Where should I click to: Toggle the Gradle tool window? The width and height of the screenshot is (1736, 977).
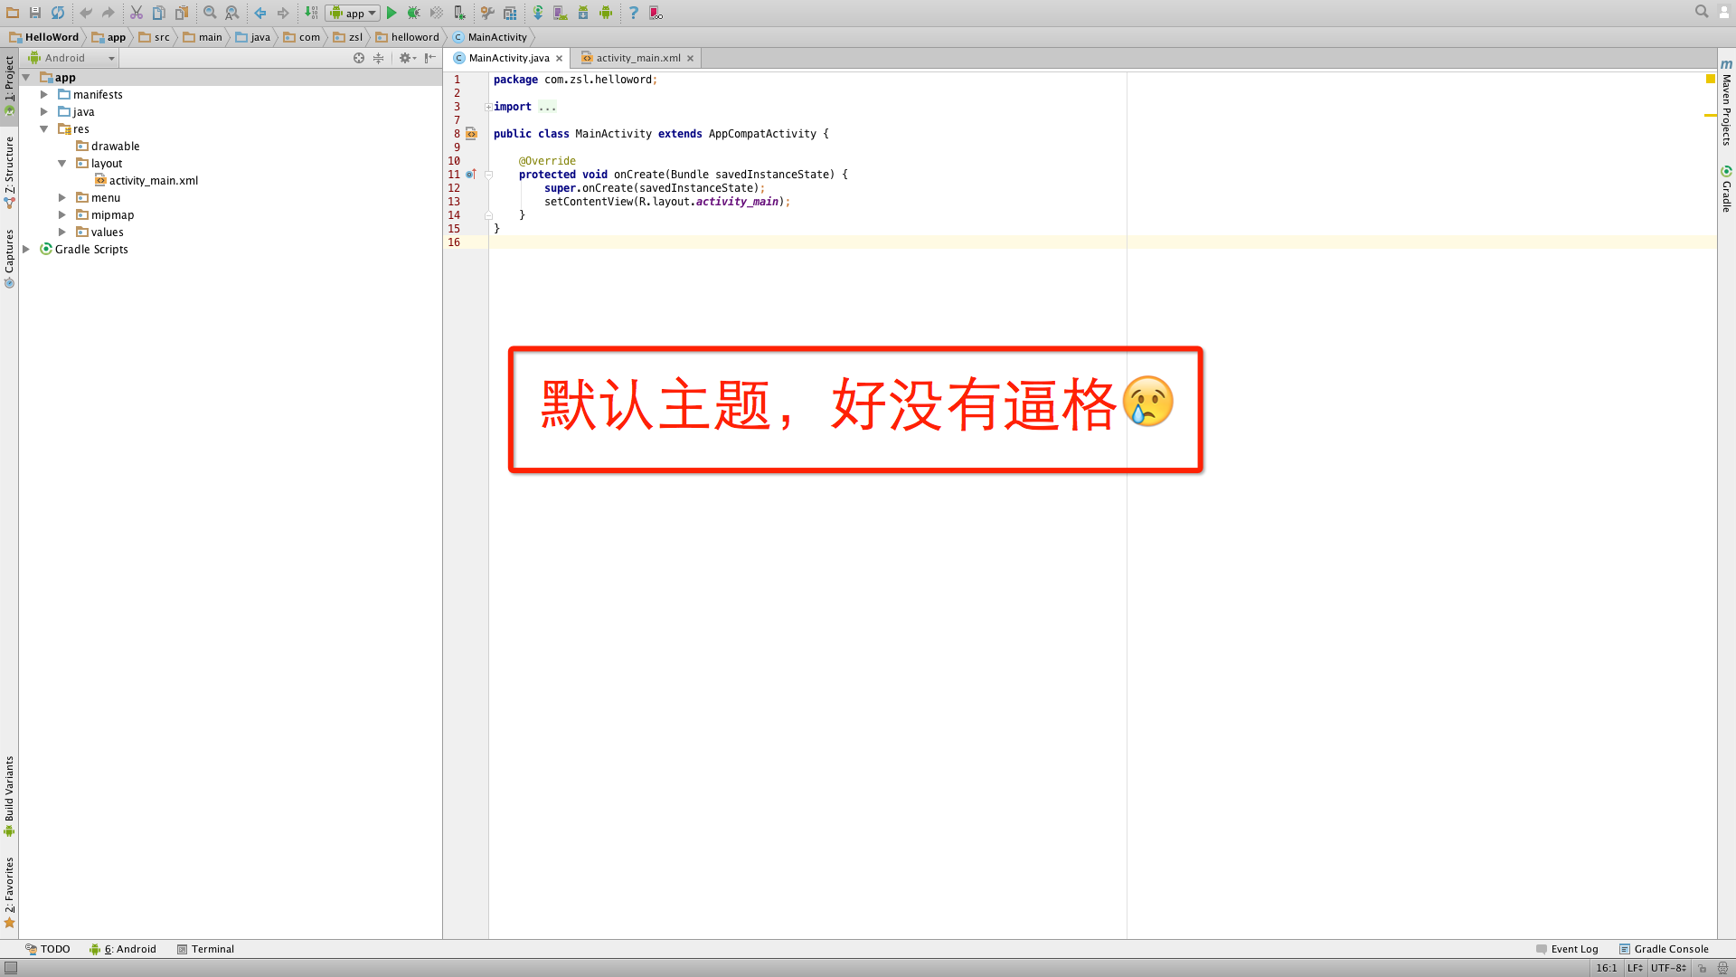(x=1726, y=189)
